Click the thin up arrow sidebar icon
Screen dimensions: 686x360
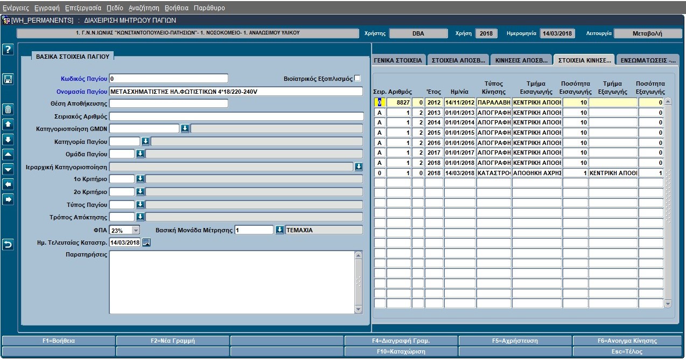click(8, 124)
